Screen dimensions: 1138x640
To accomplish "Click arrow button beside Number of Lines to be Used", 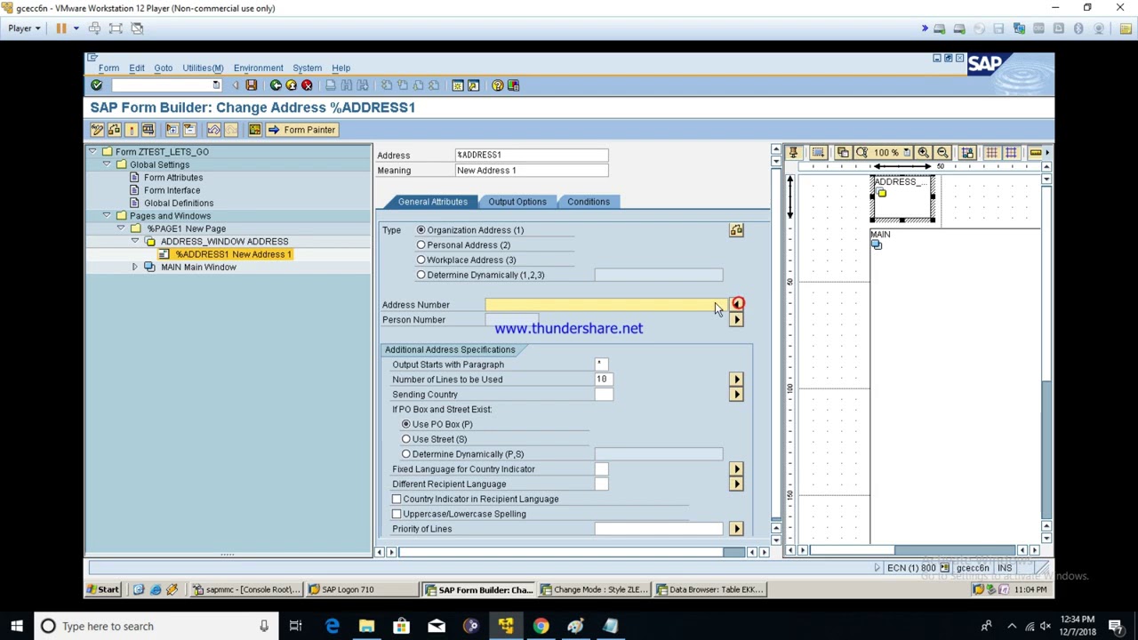I will (736, 380).
